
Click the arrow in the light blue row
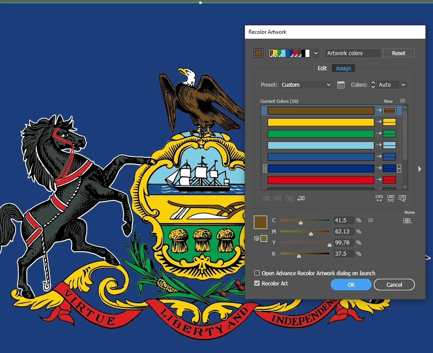pyautogui.click(x=379, y=145)
